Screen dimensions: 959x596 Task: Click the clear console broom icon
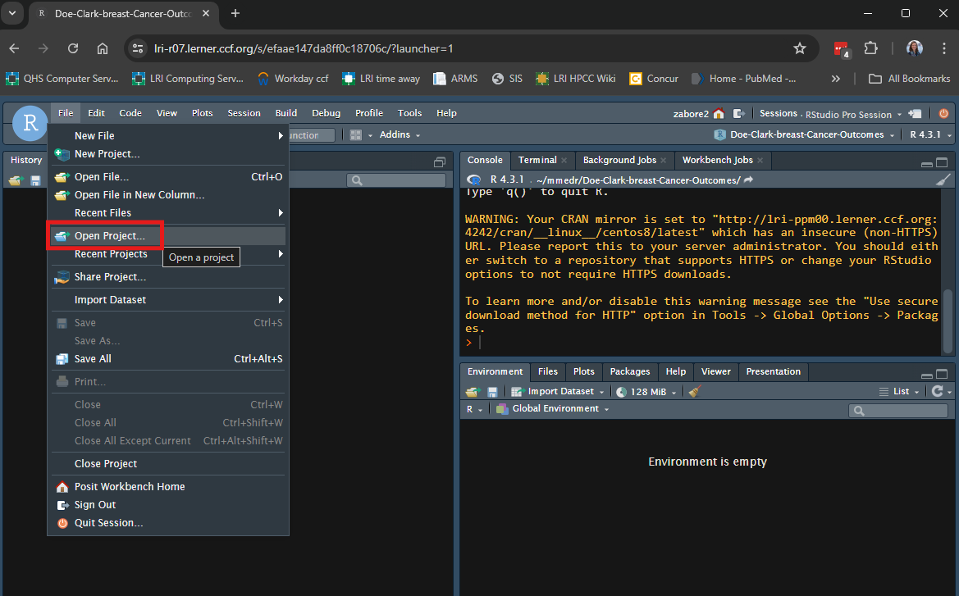coord(943,180)
